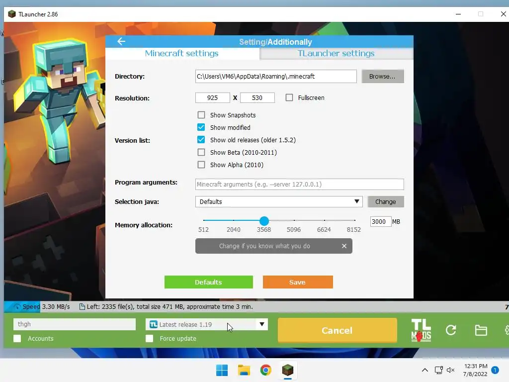Click the directory path field
The width and height of the screenshot is (509, 382).
[x=276, y=76]
